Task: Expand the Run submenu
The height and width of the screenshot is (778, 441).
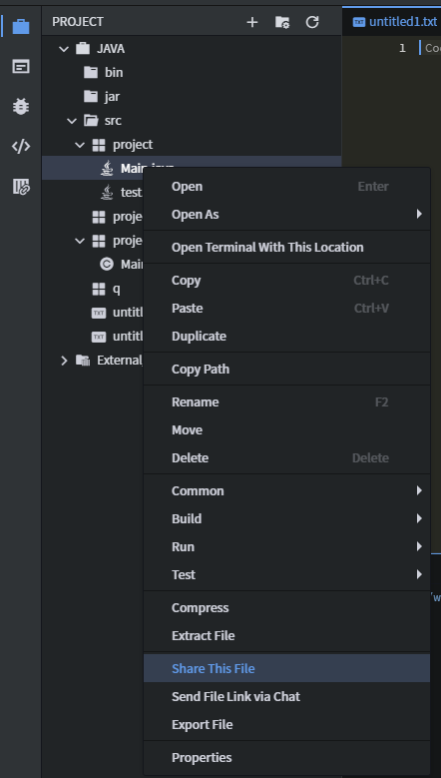Action: tap(286, 546)
